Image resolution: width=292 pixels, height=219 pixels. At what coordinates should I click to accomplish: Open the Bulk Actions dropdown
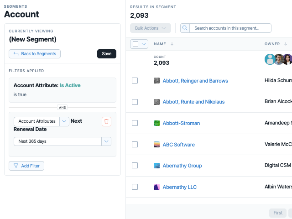click(x=151, y=28)
